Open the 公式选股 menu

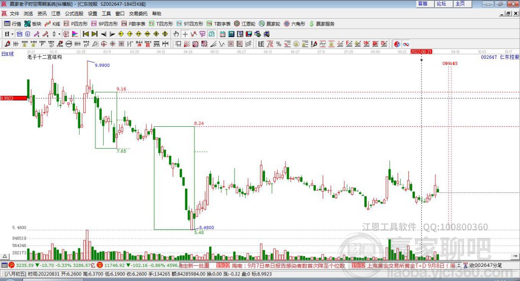click(74, 14)
